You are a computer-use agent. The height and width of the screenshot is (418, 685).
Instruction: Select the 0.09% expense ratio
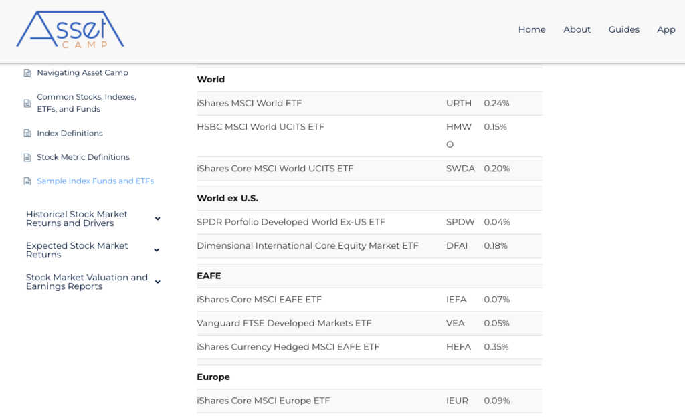pyautogui.click(x=497, y=401)
